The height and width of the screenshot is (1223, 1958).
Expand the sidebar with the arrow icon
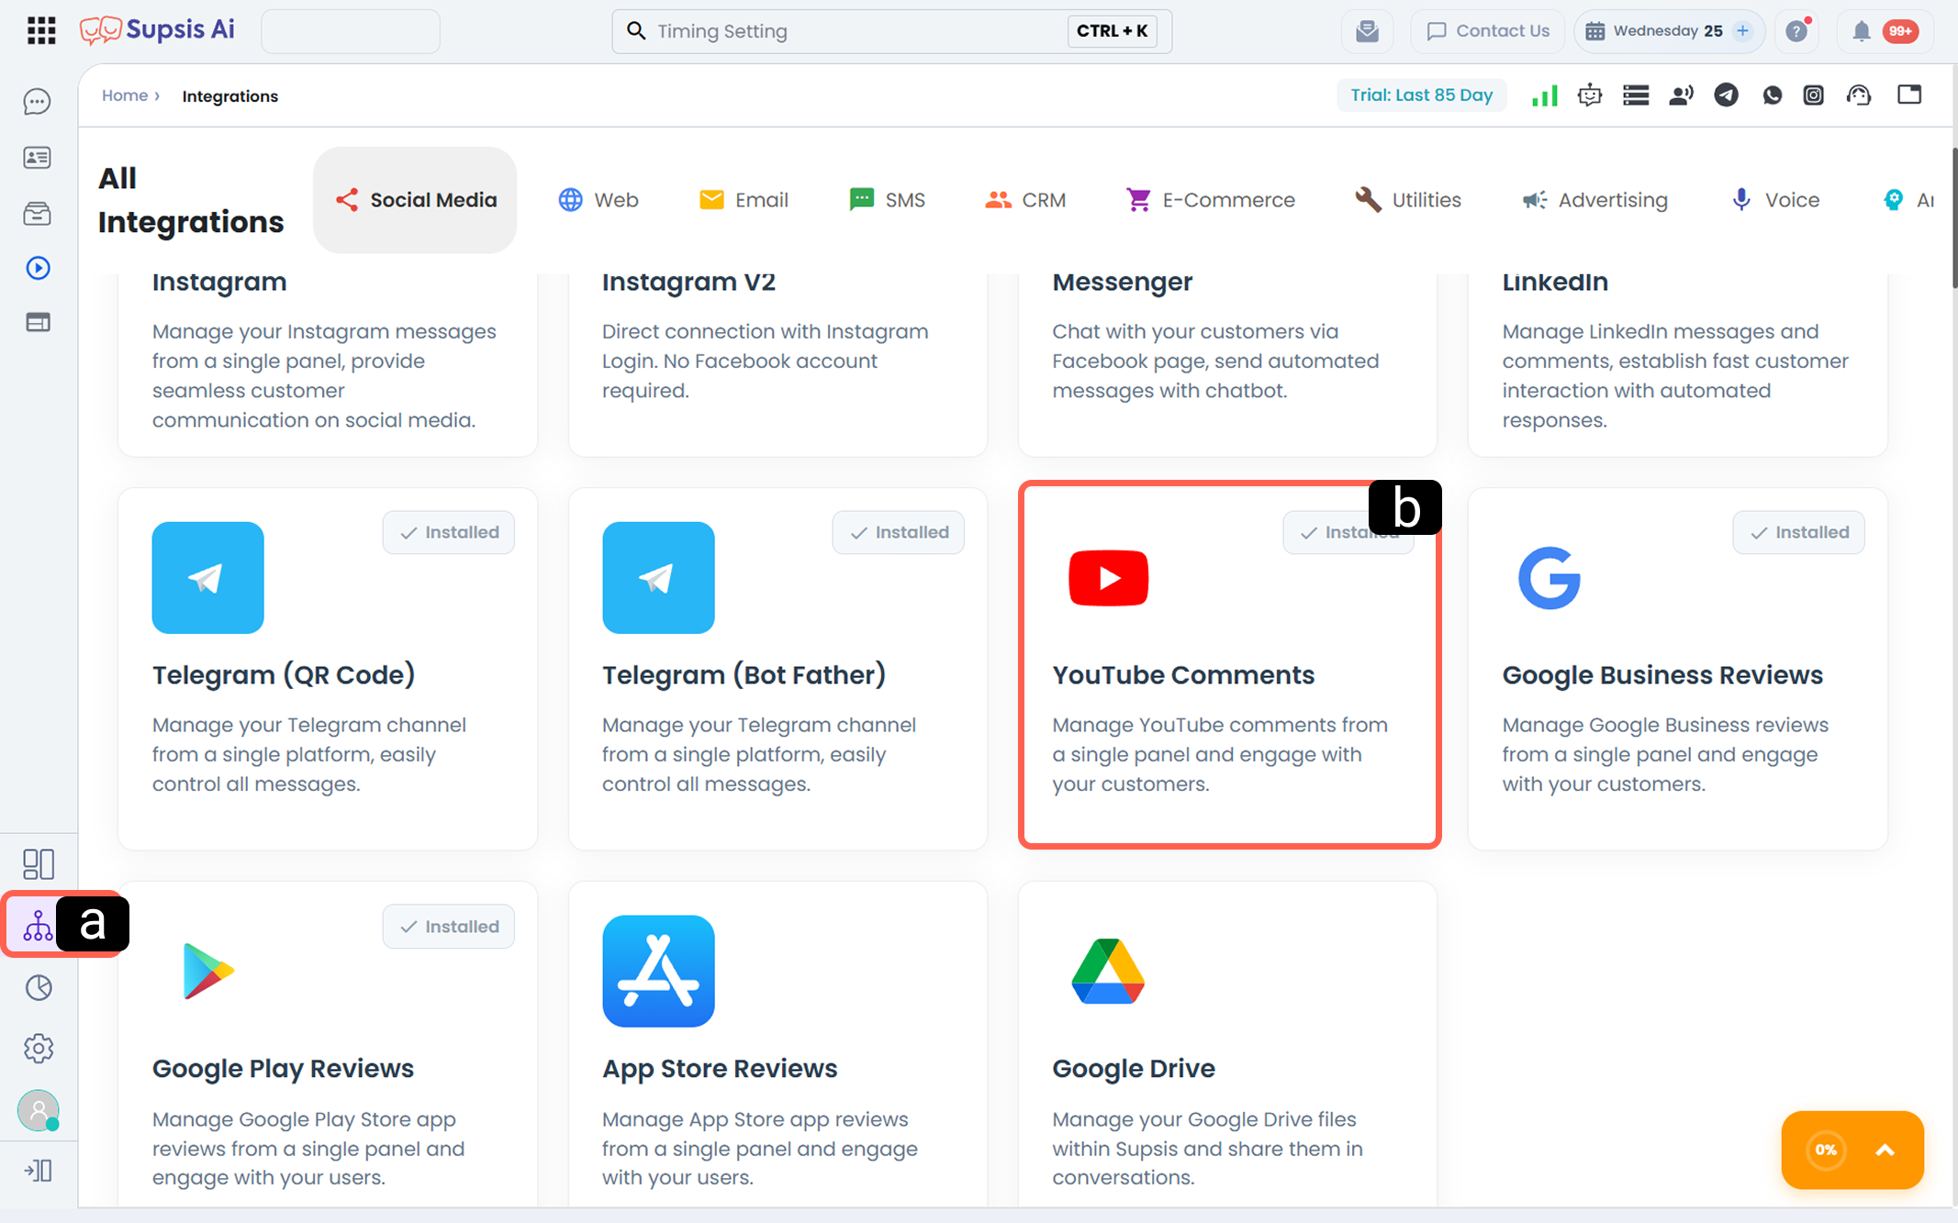coord(39,1171)
